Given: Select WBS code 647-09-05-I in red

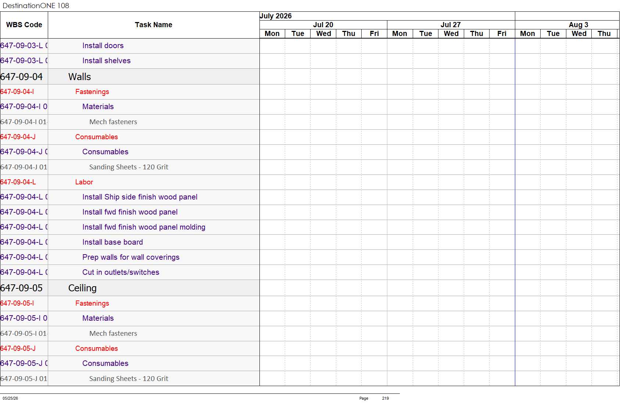Looking at the screenshot, I should [x=17, y=303].
